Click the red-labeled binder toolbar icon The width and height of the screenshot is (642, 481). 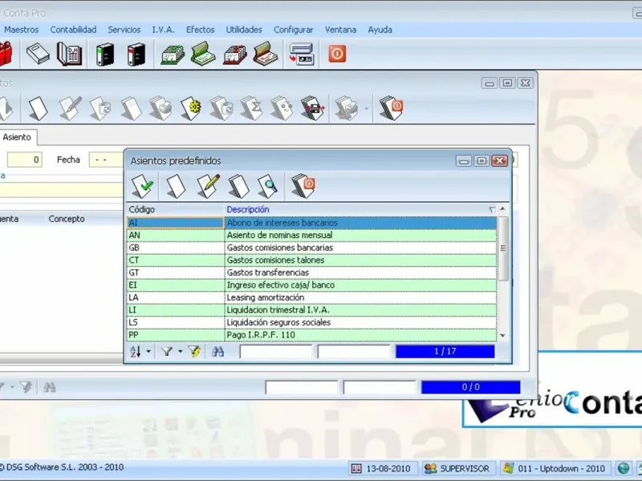pos(136,54)
